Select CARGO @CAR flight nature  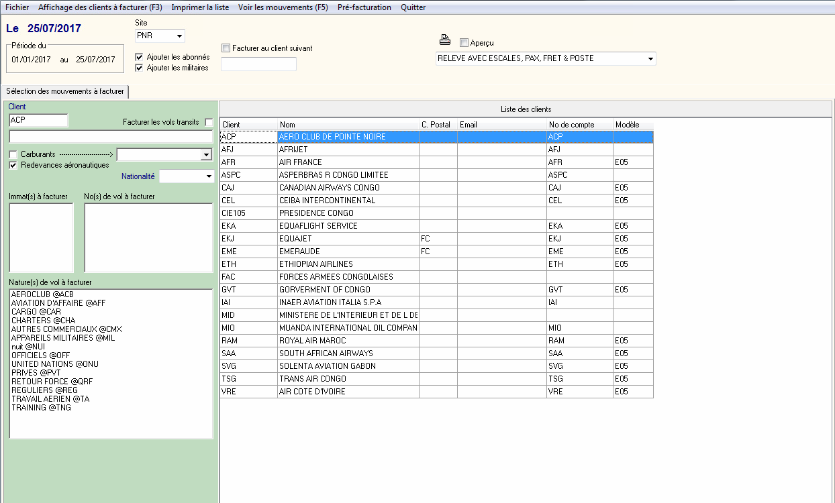click(36, 312)
